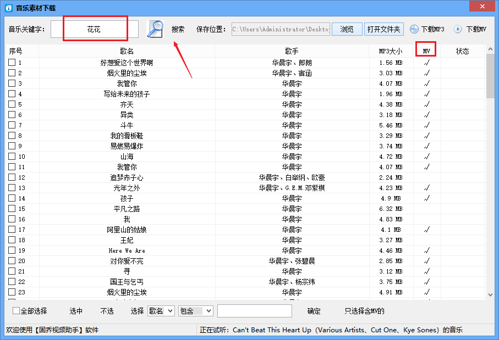Select song 我的滑板鞋
The height and width of the screenshot is (340, 499).
pyautogui.click(x=127, y=136)
